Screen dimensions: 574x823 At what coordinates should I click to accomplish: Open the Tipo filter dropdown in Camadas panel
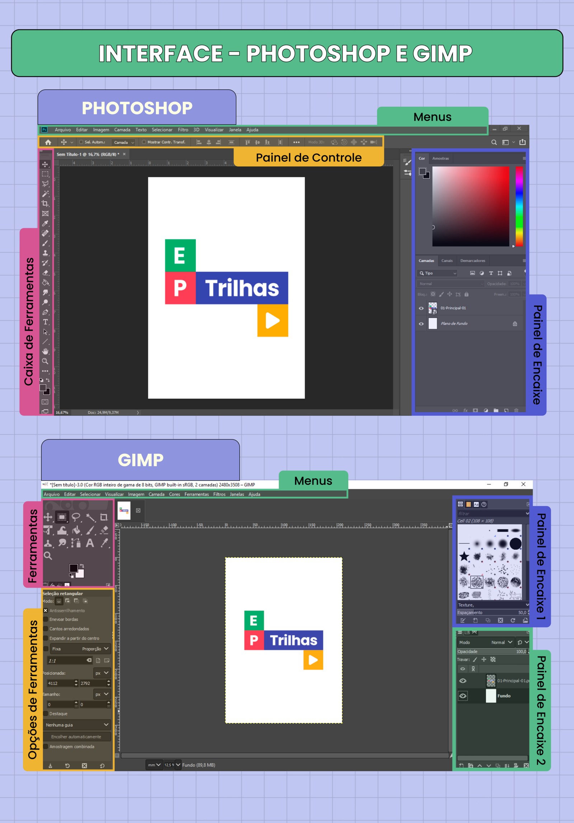(x=437, y=273)
